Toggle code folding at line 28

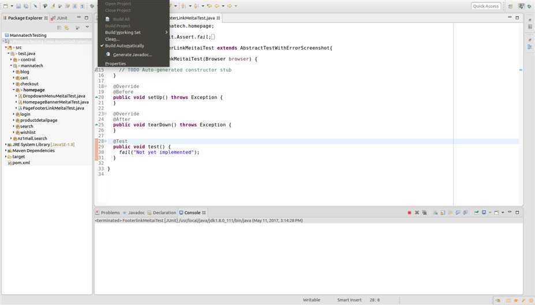click(106, 141)
